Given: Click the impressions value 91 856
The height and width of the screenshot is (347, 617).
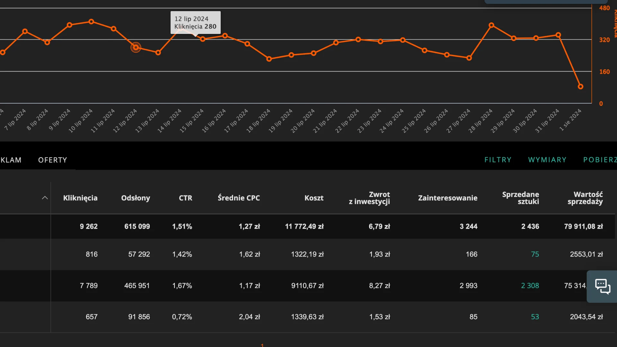Looking at the screenshot, I should point(139,317).
